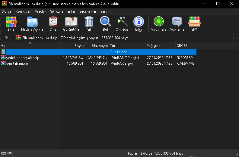
Task: Click Boyut cell 10.589.964 of veri tabanı.rar
Action: (75, 63)
